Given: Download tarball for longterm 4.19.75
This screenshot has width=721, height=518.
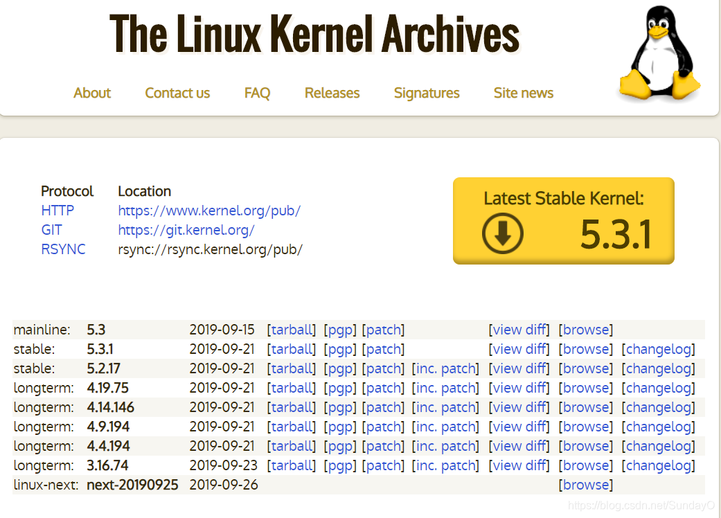Looking at the screenshot, I should [292, 388].
